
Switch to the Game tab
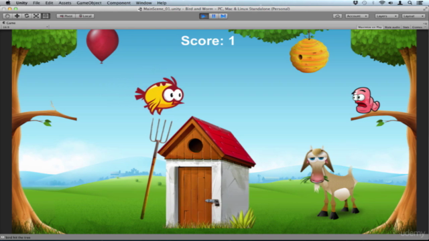[9, 23]
